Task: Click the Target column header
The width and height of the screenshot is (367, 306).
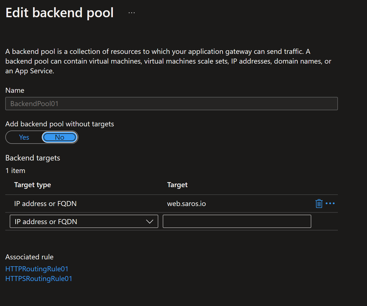Action: (177, 185)
